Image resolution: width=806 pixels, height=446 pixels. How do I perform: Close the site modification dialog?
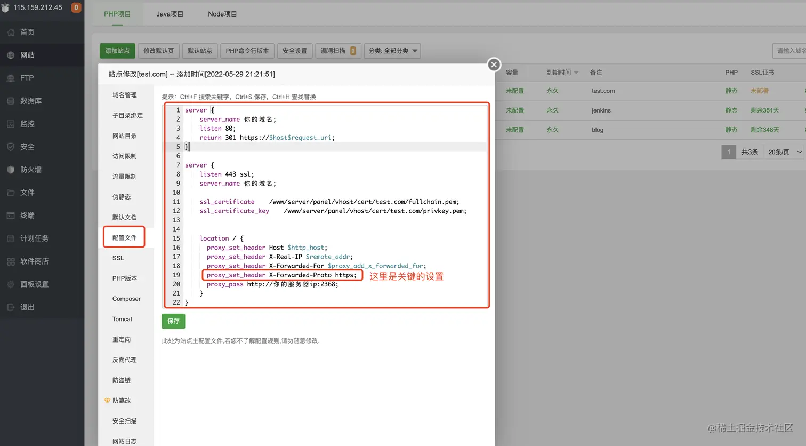[494, 65]
